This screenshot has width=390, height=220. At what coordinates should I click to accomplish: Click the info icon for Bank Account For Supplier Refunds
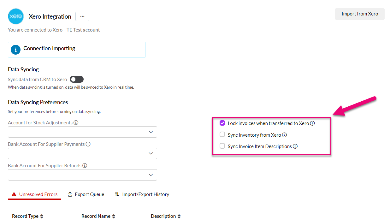point(85,165)
